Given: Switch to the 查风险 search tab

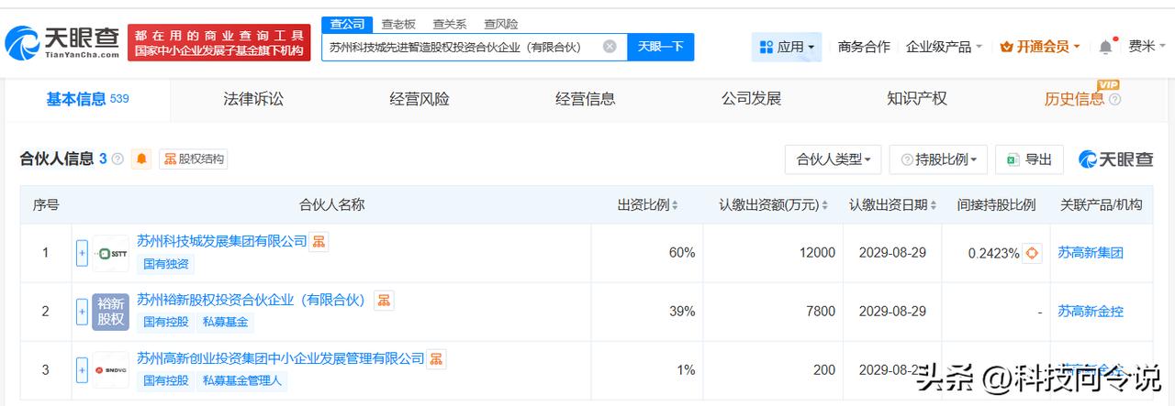Looking at the screenshot, I should [501, 24].
